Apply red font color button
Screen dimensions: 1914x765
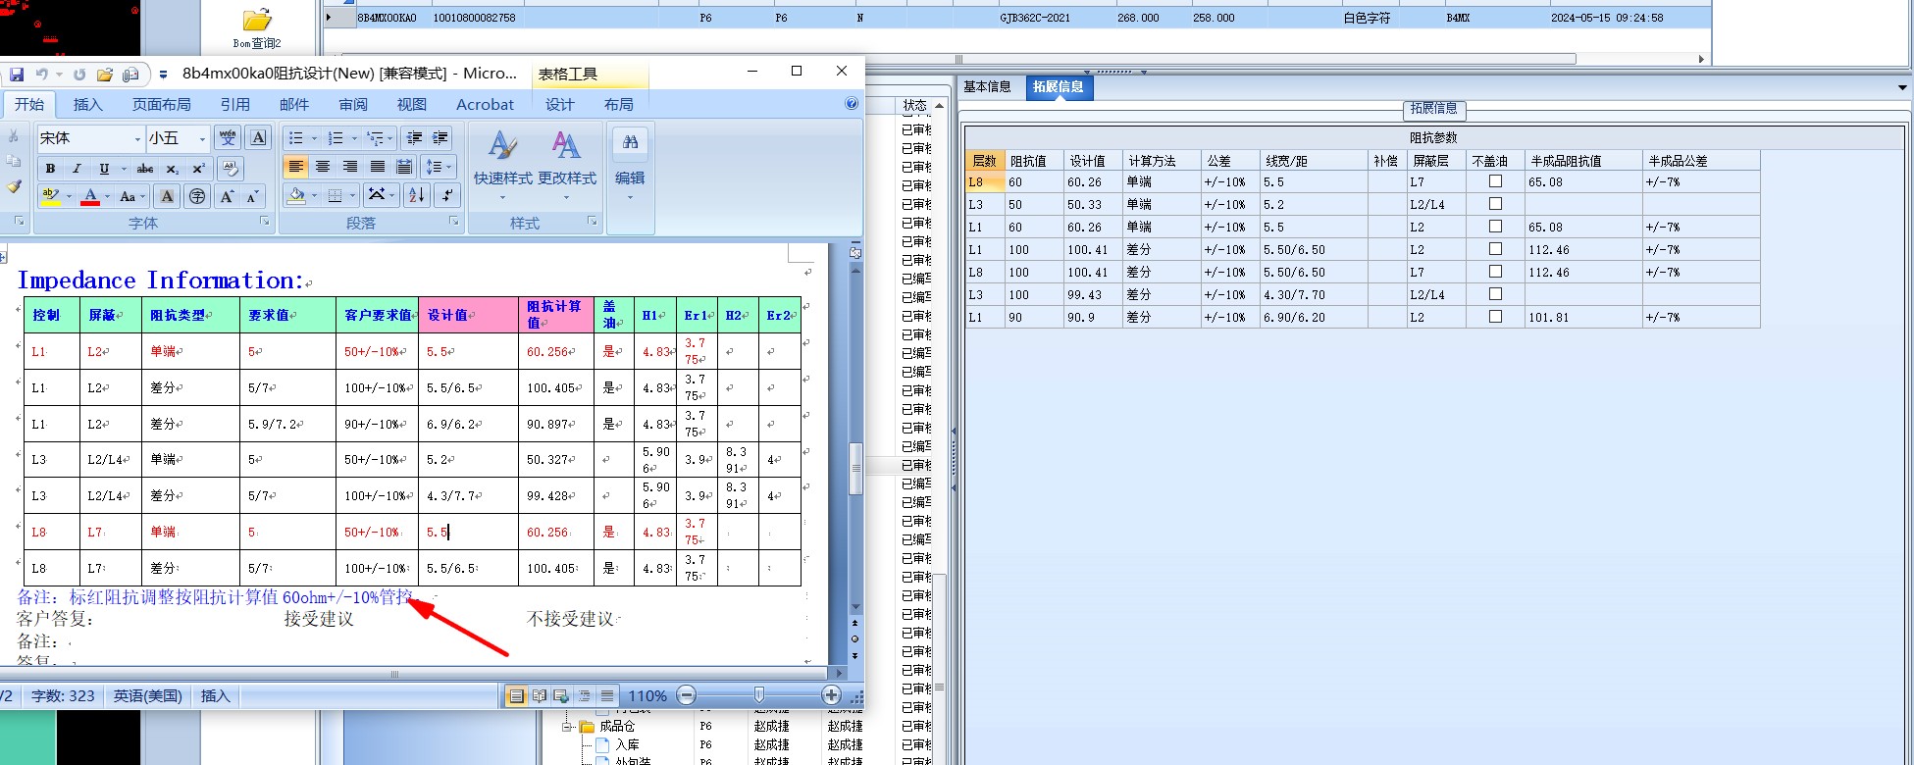pyautogui.click(x=90, y=196)
